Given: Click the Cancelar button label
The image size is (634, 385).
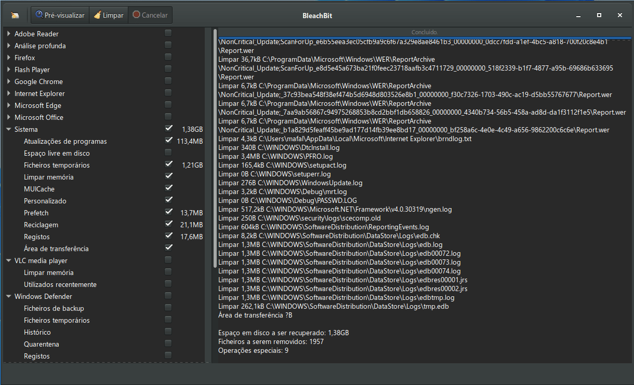Looking at the screenshot, I should [155, 16].
